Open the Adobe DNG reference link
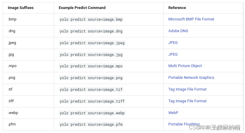The height and width of the screenshot is (133, 245). 178,31
